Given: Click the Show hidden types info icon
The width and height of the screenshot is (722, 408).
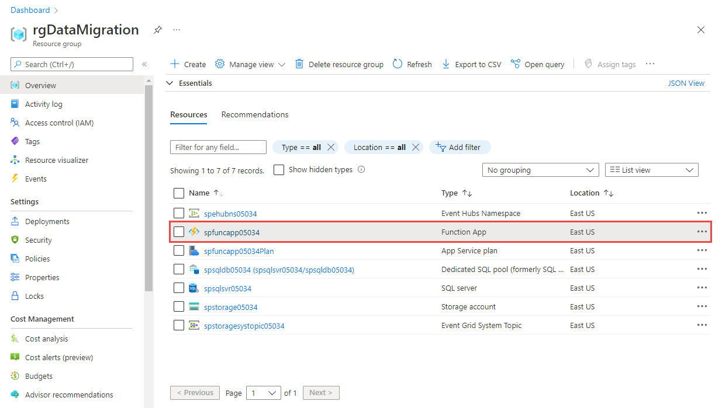Looking at the screenshot, I should [361, 170].
